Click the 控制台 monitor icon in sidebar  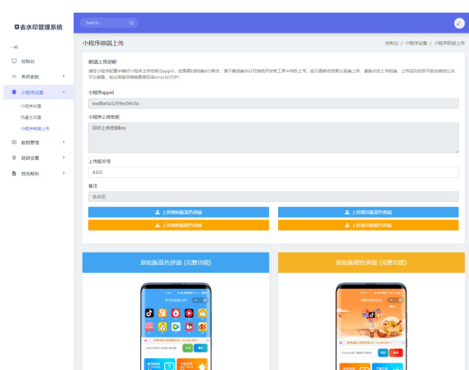click(14, 61)
